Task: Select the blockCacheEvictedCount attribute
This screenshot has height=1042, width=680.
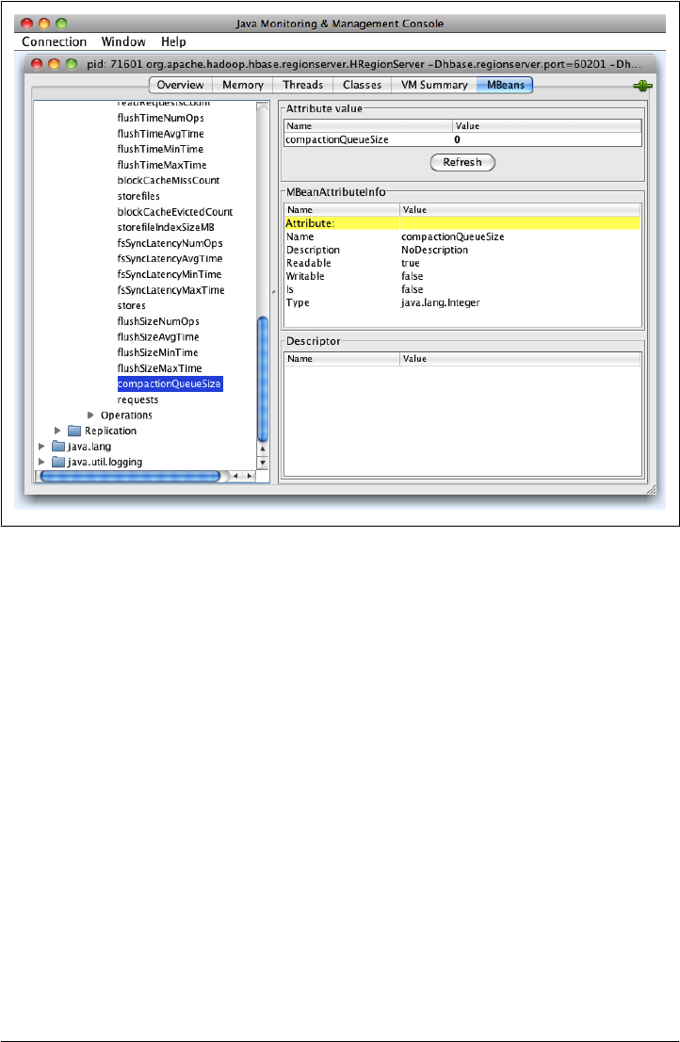Action: coord(175,212)
